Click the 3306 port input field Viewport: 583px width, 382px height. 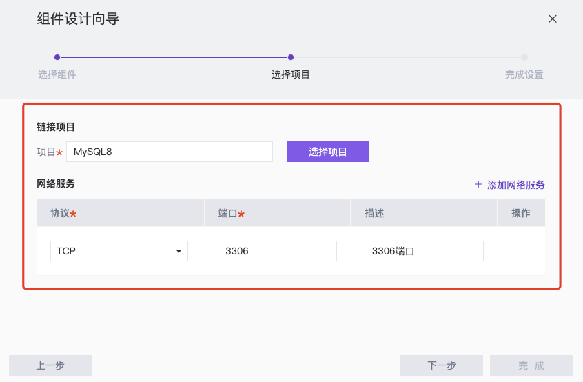click(x=277, y=251)
